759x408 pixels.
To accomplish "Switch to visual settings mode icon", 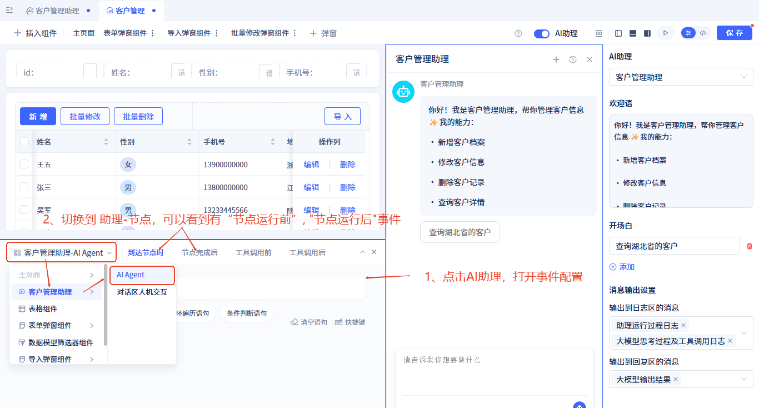I will pyautogui.click(x=689, y=33).
